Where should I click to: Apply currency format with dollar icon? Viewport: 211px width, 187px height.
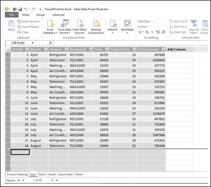pyautogui.click(x=140, y=32)
